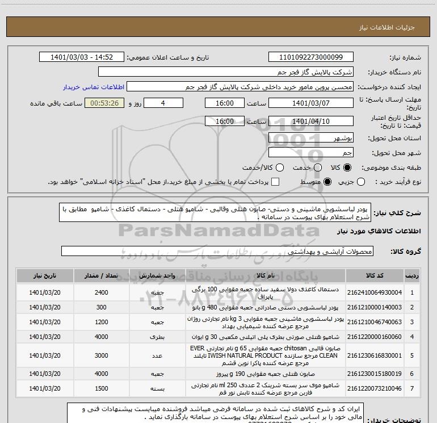
Task: Click item name صابون هتلی 190 g پیروز
Action: [x=266, y=374]
